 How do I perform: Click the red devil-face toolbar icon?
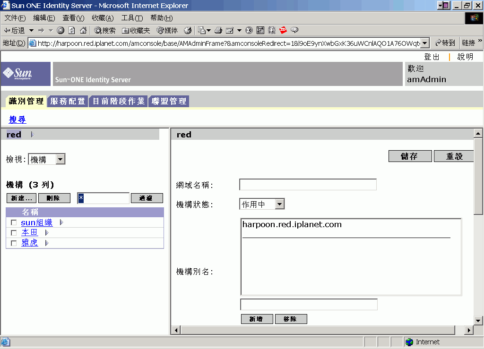coord(283,30)
